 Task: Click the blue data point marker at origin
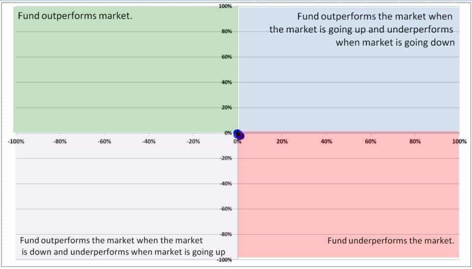tap(237, 133)
